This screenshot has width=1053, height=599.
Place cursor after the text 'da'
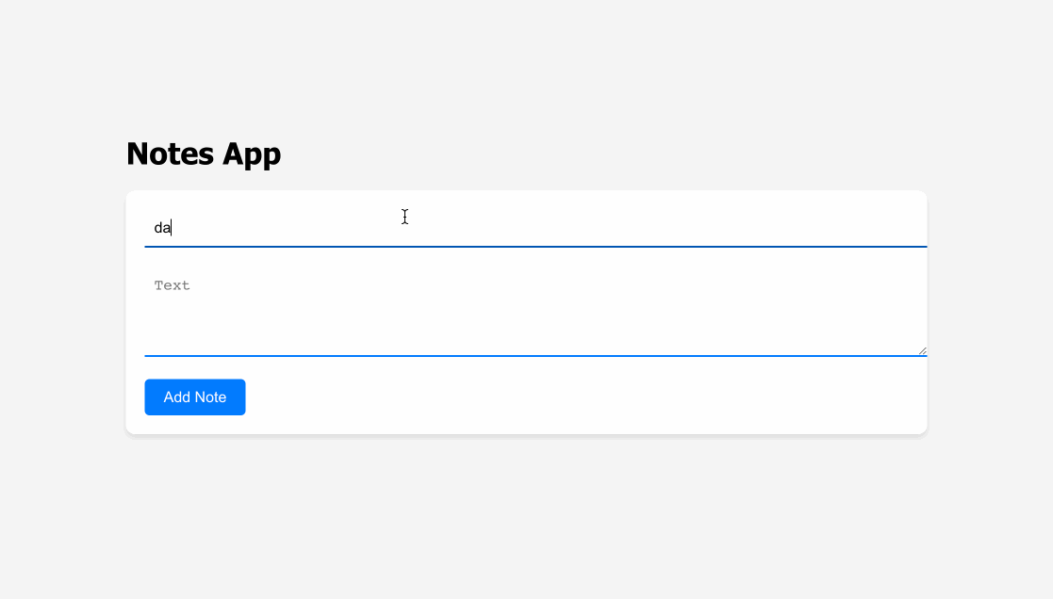coord(173,226)
